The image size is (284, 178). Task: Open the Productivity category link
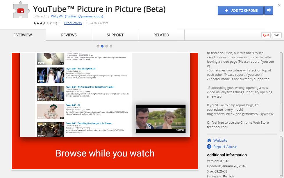coord(73,23)
